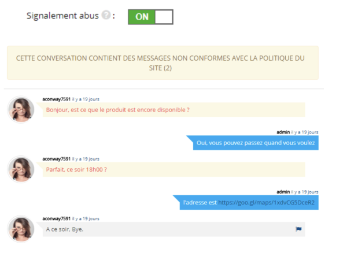Viewport: 347px width, 253px height.
Task: Select the blue 'Oui, vous pouvez passez' reply
Action: [x=255, y=143]
